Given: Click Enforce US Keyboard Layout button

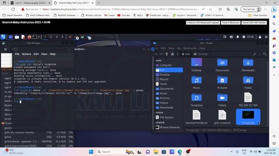Looking at the screenshot, I should 203,23.
